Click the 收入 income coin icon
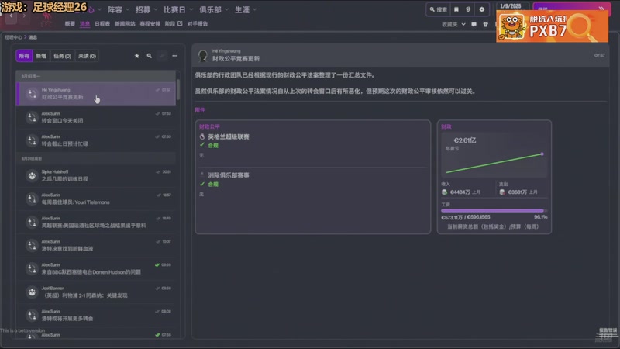 pyautogui.click(x=444, y=192)
